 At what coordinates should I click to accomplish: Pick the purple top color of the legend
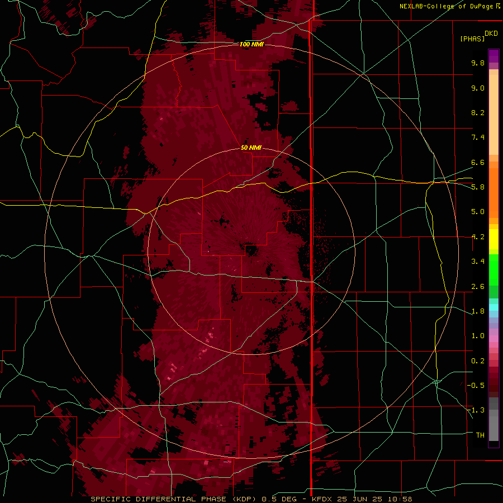[493, 56]
